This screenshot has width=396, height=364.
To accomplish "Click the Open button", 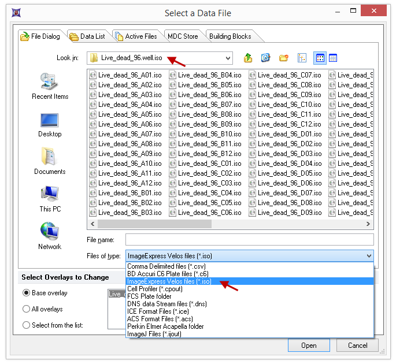I will point(309,346).
